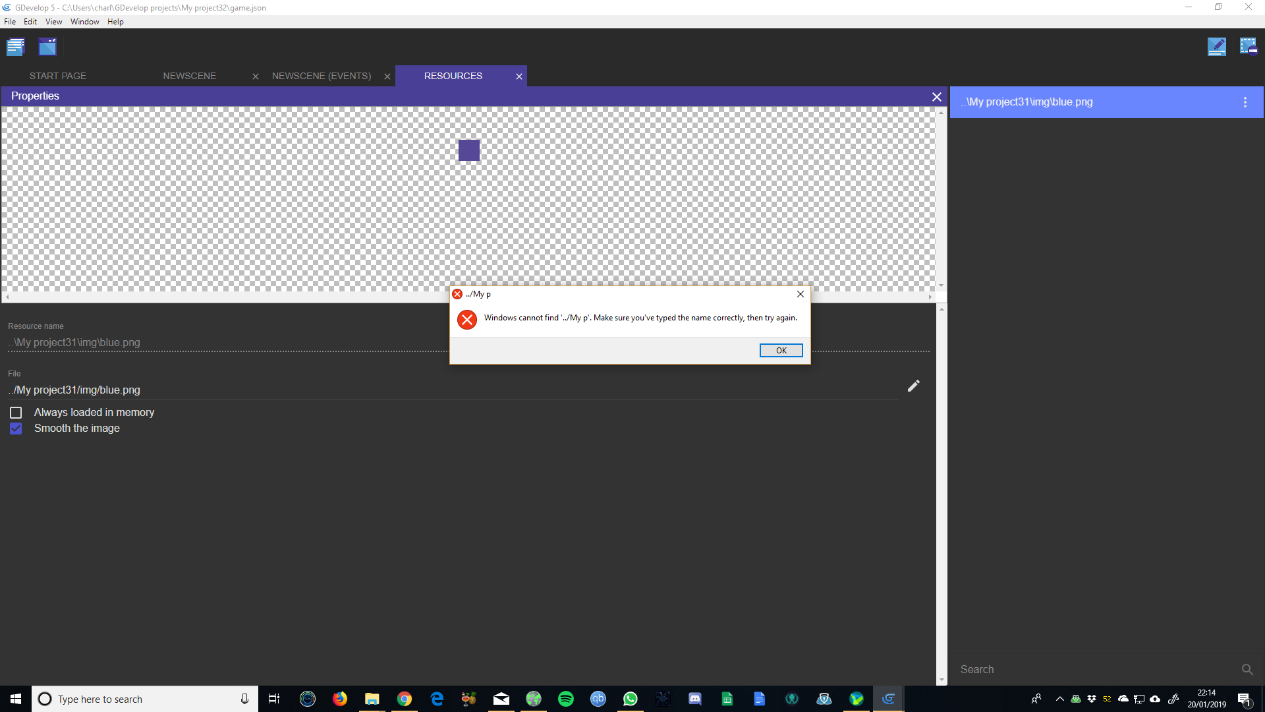Click the remove unused resources toolbar icon

tap(1249, 47)
